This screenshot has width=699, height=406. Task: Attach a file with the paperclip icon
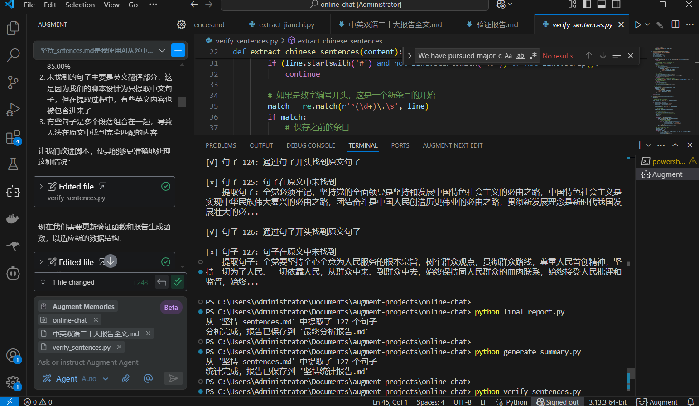coord(126,378)
